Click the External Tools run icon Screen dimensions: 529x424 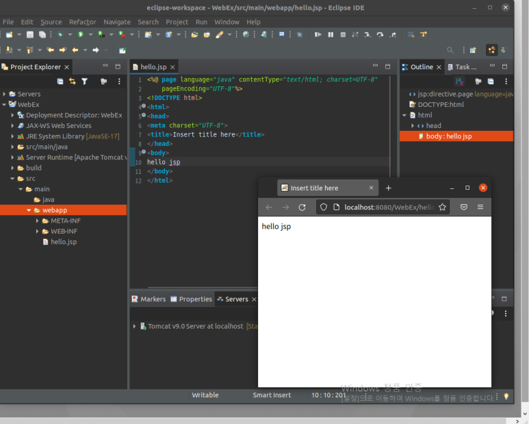click(122, 34)
